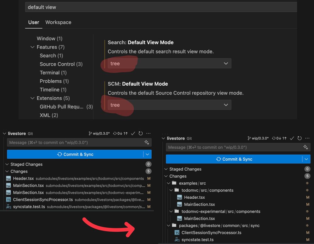Click the wip/0.3.0* branch in right panel
314x244 pixels.
pos(258,138)
